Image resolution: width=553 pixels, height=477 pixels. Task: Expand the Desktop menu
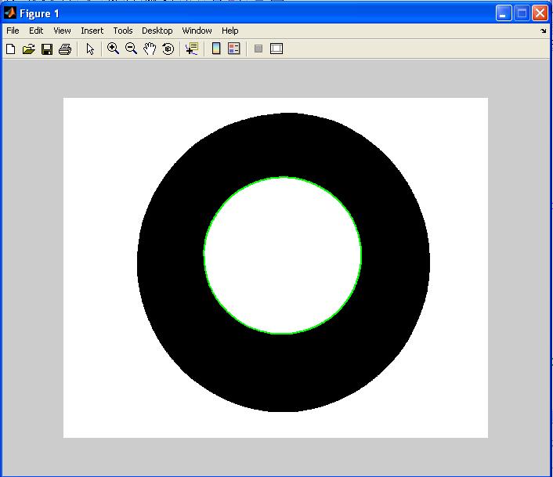[157, 31]
